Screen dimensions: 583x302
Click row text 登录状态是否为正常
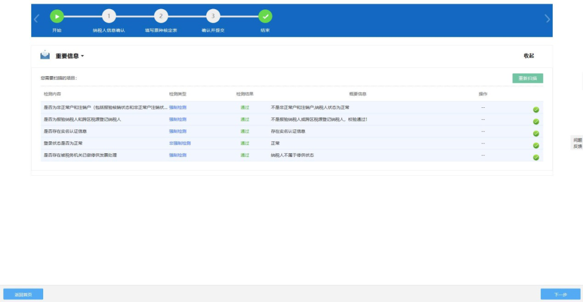coord(63,143)
